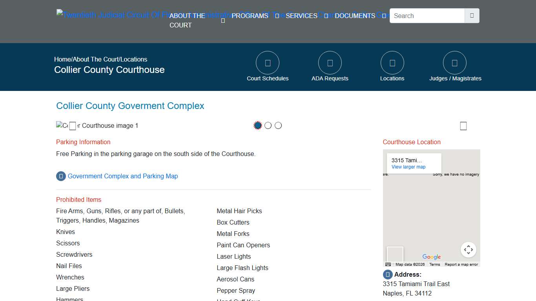536x301 pixels.
Task: Go to Home breadcrumb link
Action: [x=62, y=59]
